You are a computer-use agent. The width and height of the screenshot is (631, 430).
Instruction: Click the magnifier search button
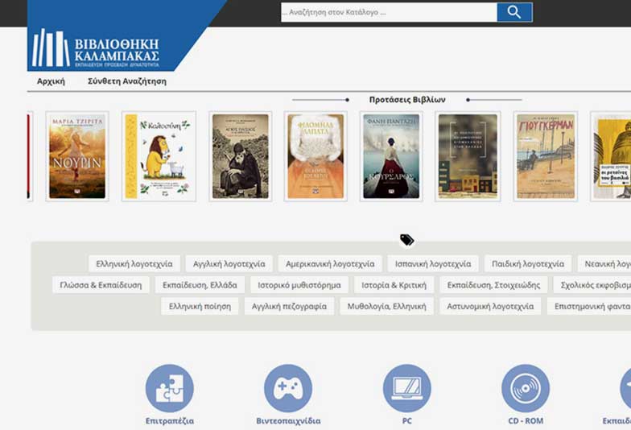coord(514,12)
